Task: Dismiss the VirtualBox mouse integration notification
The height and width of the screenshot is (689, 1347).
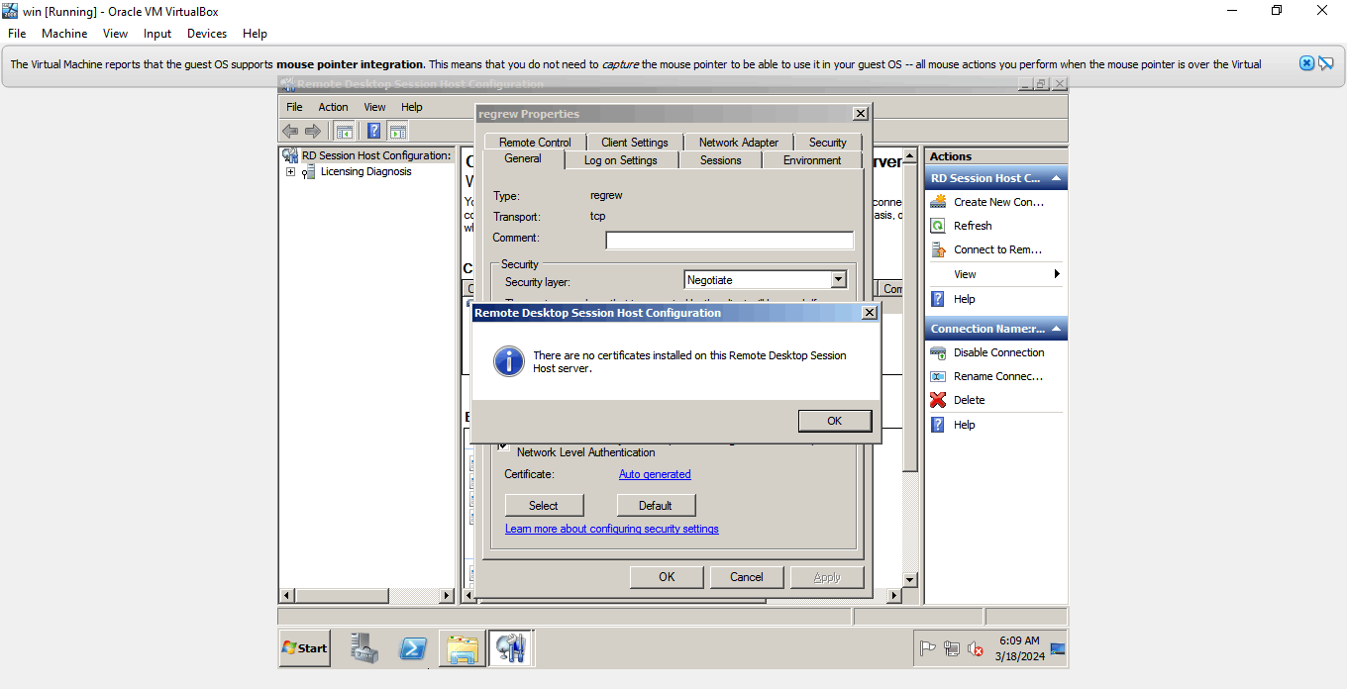Action: (1307, 63)
